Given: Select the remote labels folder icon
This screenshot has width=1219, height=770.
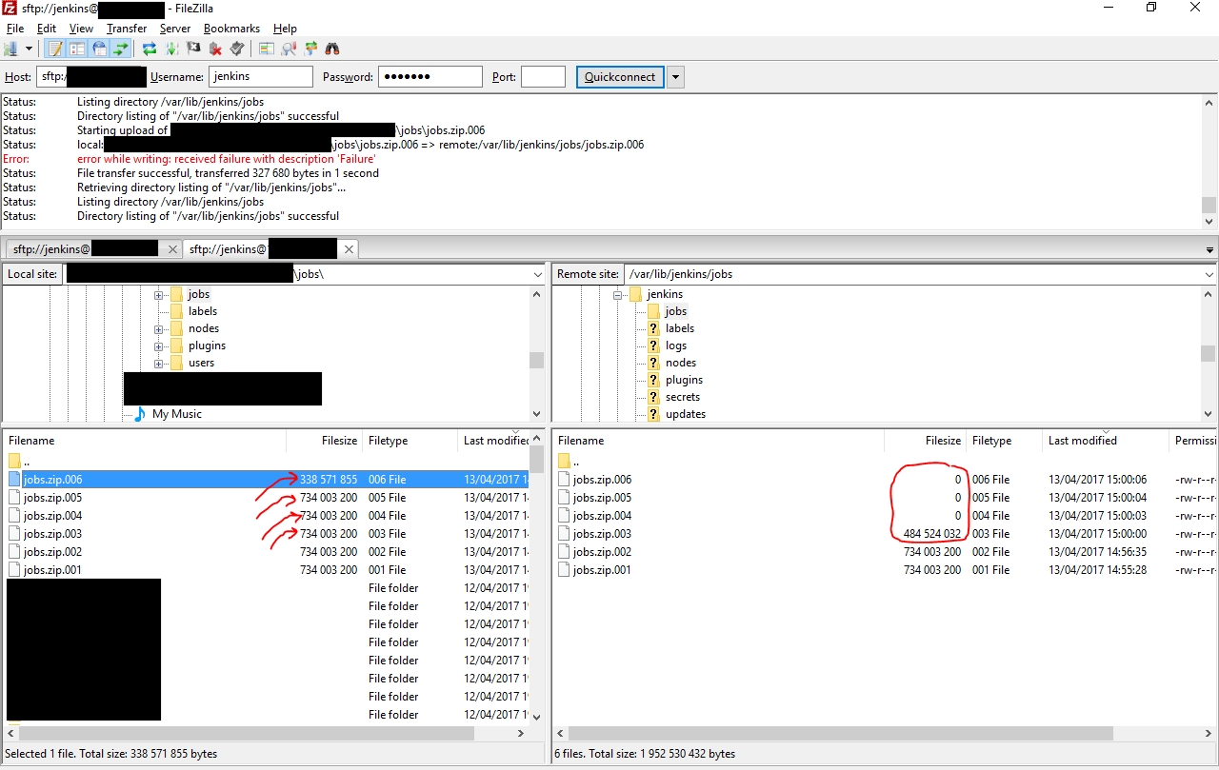Looking at the screenshot, I should (653, 328).
